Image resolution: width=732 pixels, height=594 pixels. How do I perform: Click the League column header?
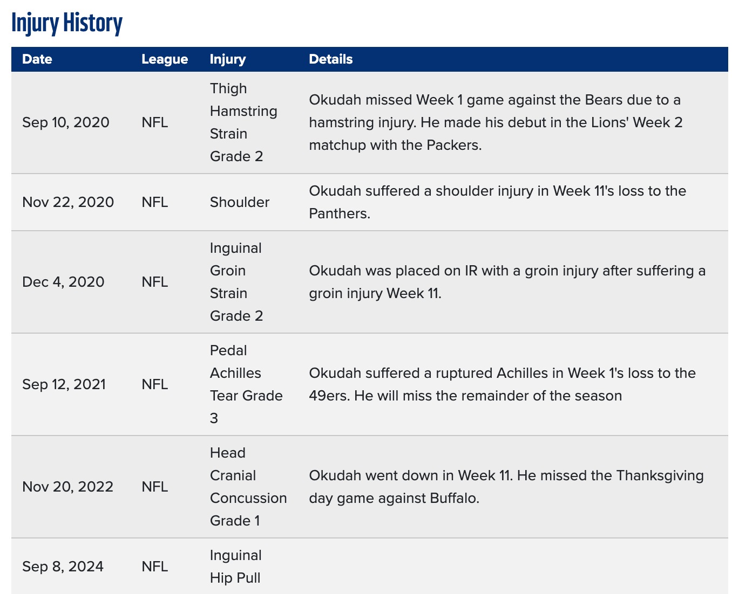165,59
